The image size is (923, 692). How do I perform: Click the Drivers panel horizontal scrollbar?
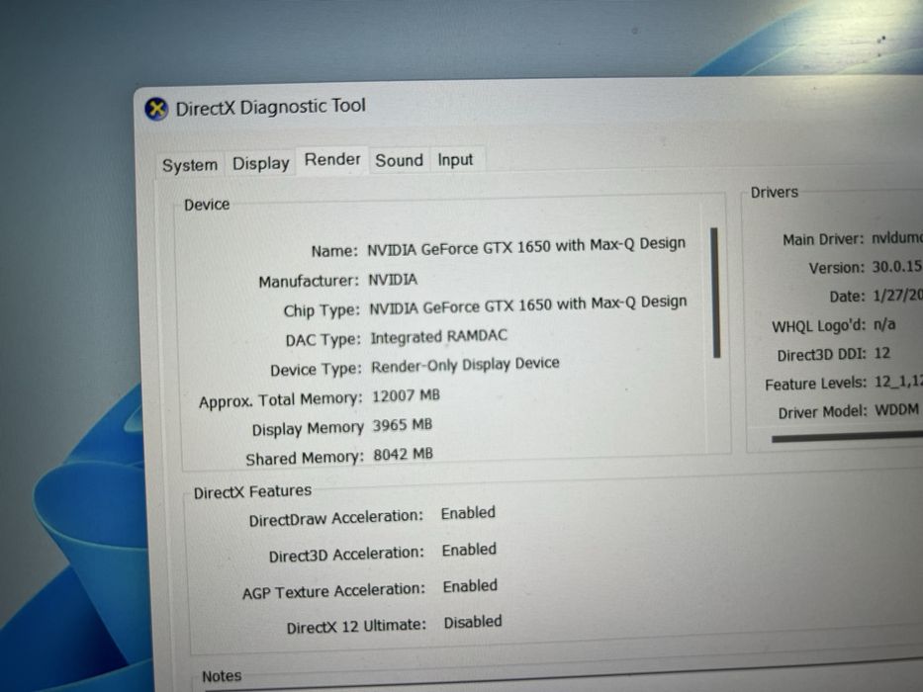pos(847,437)
